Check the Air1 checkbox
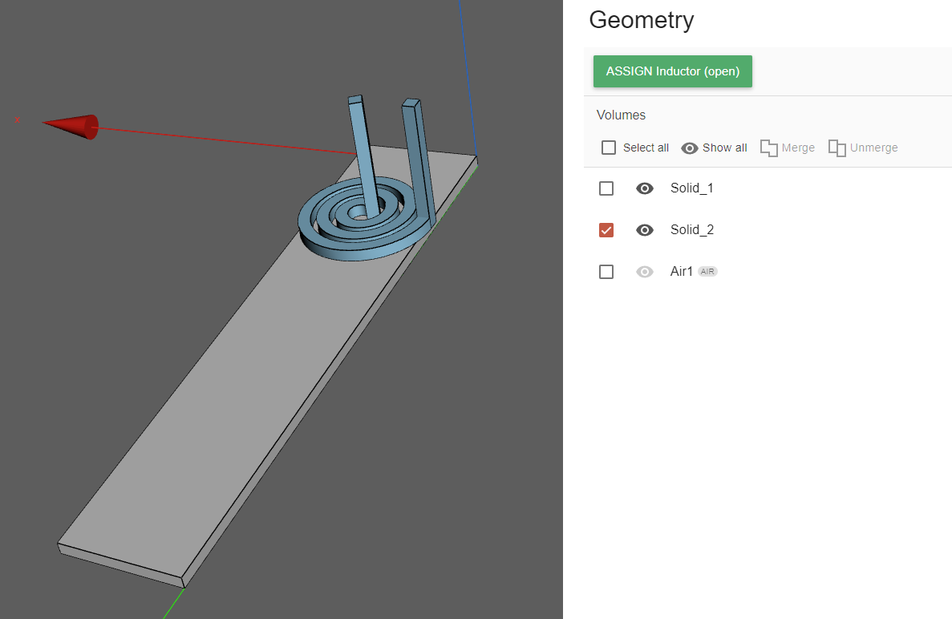 click(x=606, y=272)
